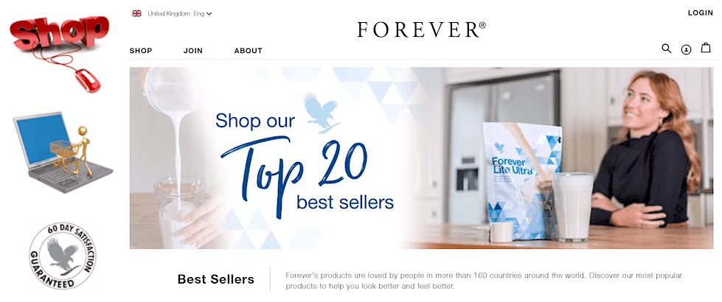
Task: Expand the Eng language dropdown chevron
Action: (x=209, y=14)
